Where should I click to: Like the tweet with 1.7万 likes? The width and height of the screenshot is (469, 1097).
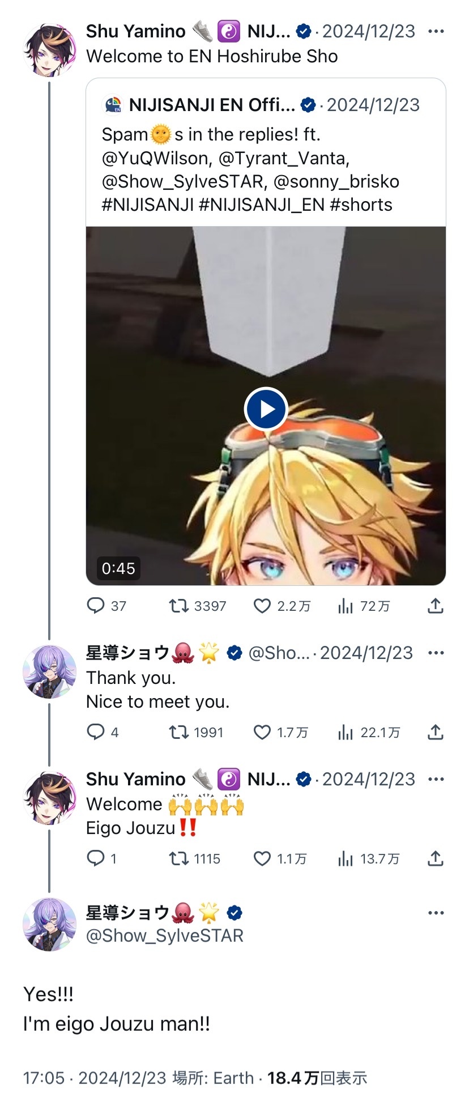(x=280, y=732)
